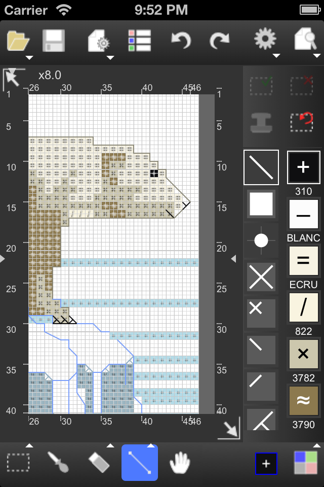Confirm selection with green check icon
The image size is (324, 487).
click(261, 85)
